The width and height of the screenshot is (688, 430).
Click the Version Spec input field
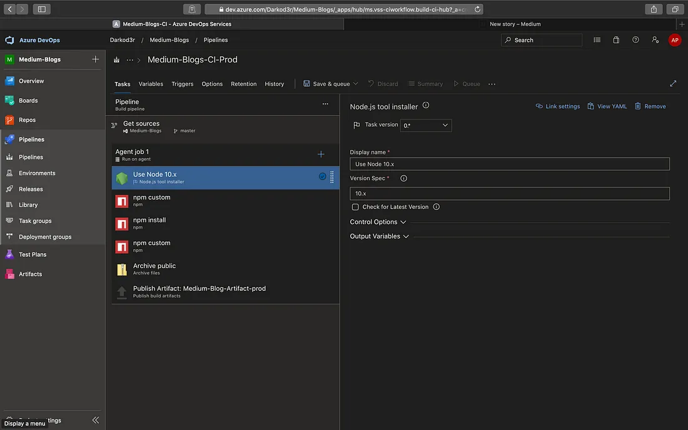pos(509,193)
